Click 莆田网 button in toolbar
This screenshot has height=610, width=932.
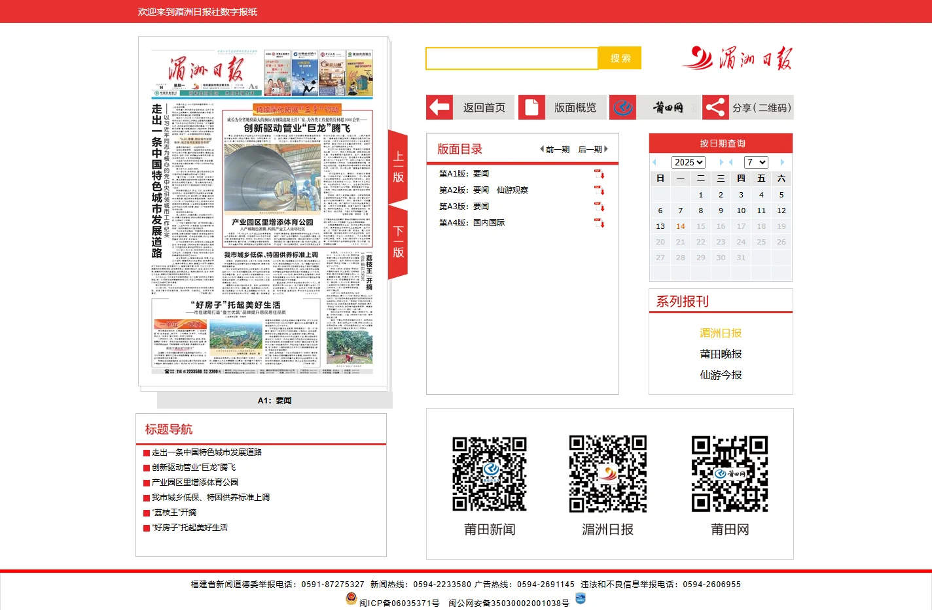(668, 107)
